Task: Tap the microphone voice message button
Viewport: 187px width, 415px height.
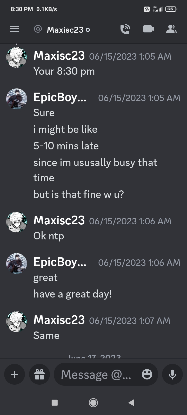Action: (x=172, y=374)
